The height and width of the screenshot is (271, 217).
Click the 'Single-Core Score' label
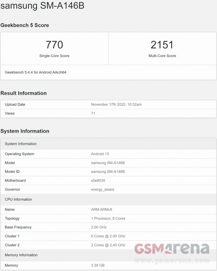tap(54, 56)
